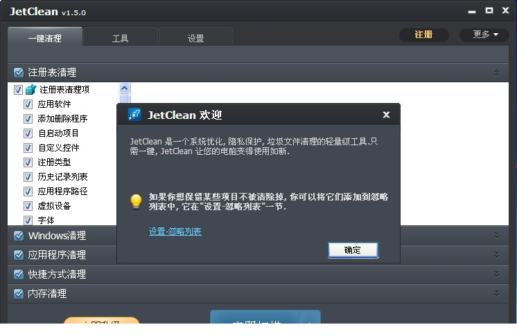Click the blue scan button at the bottom

(x=254, y=317)
